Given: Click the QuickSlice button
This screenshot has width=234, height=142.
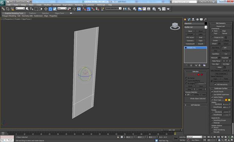Looking at the screenshot, I should 215,54.
